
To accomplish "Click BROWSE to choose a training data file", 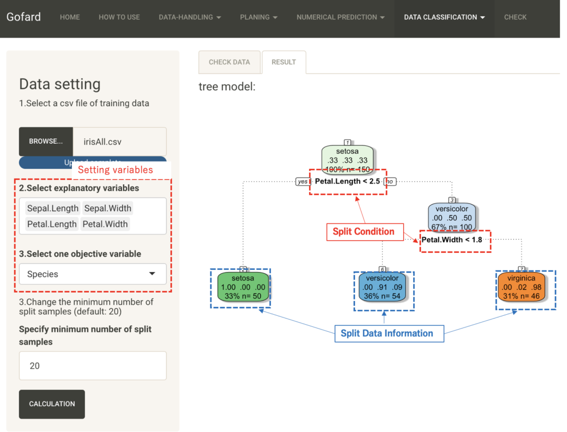I will pos(45,141).
